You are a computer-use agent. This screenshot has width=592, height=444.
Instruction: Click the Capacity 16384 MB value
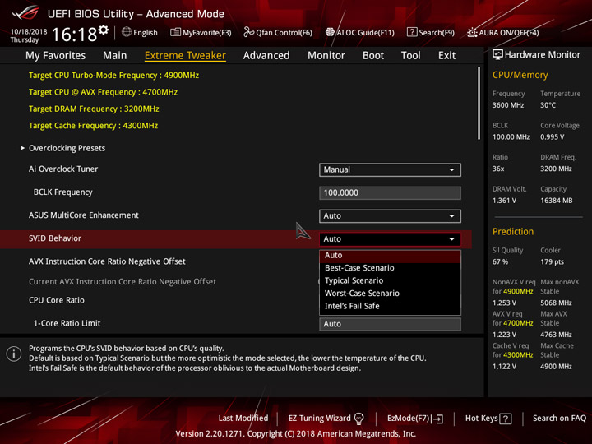[x=556, y=201]
